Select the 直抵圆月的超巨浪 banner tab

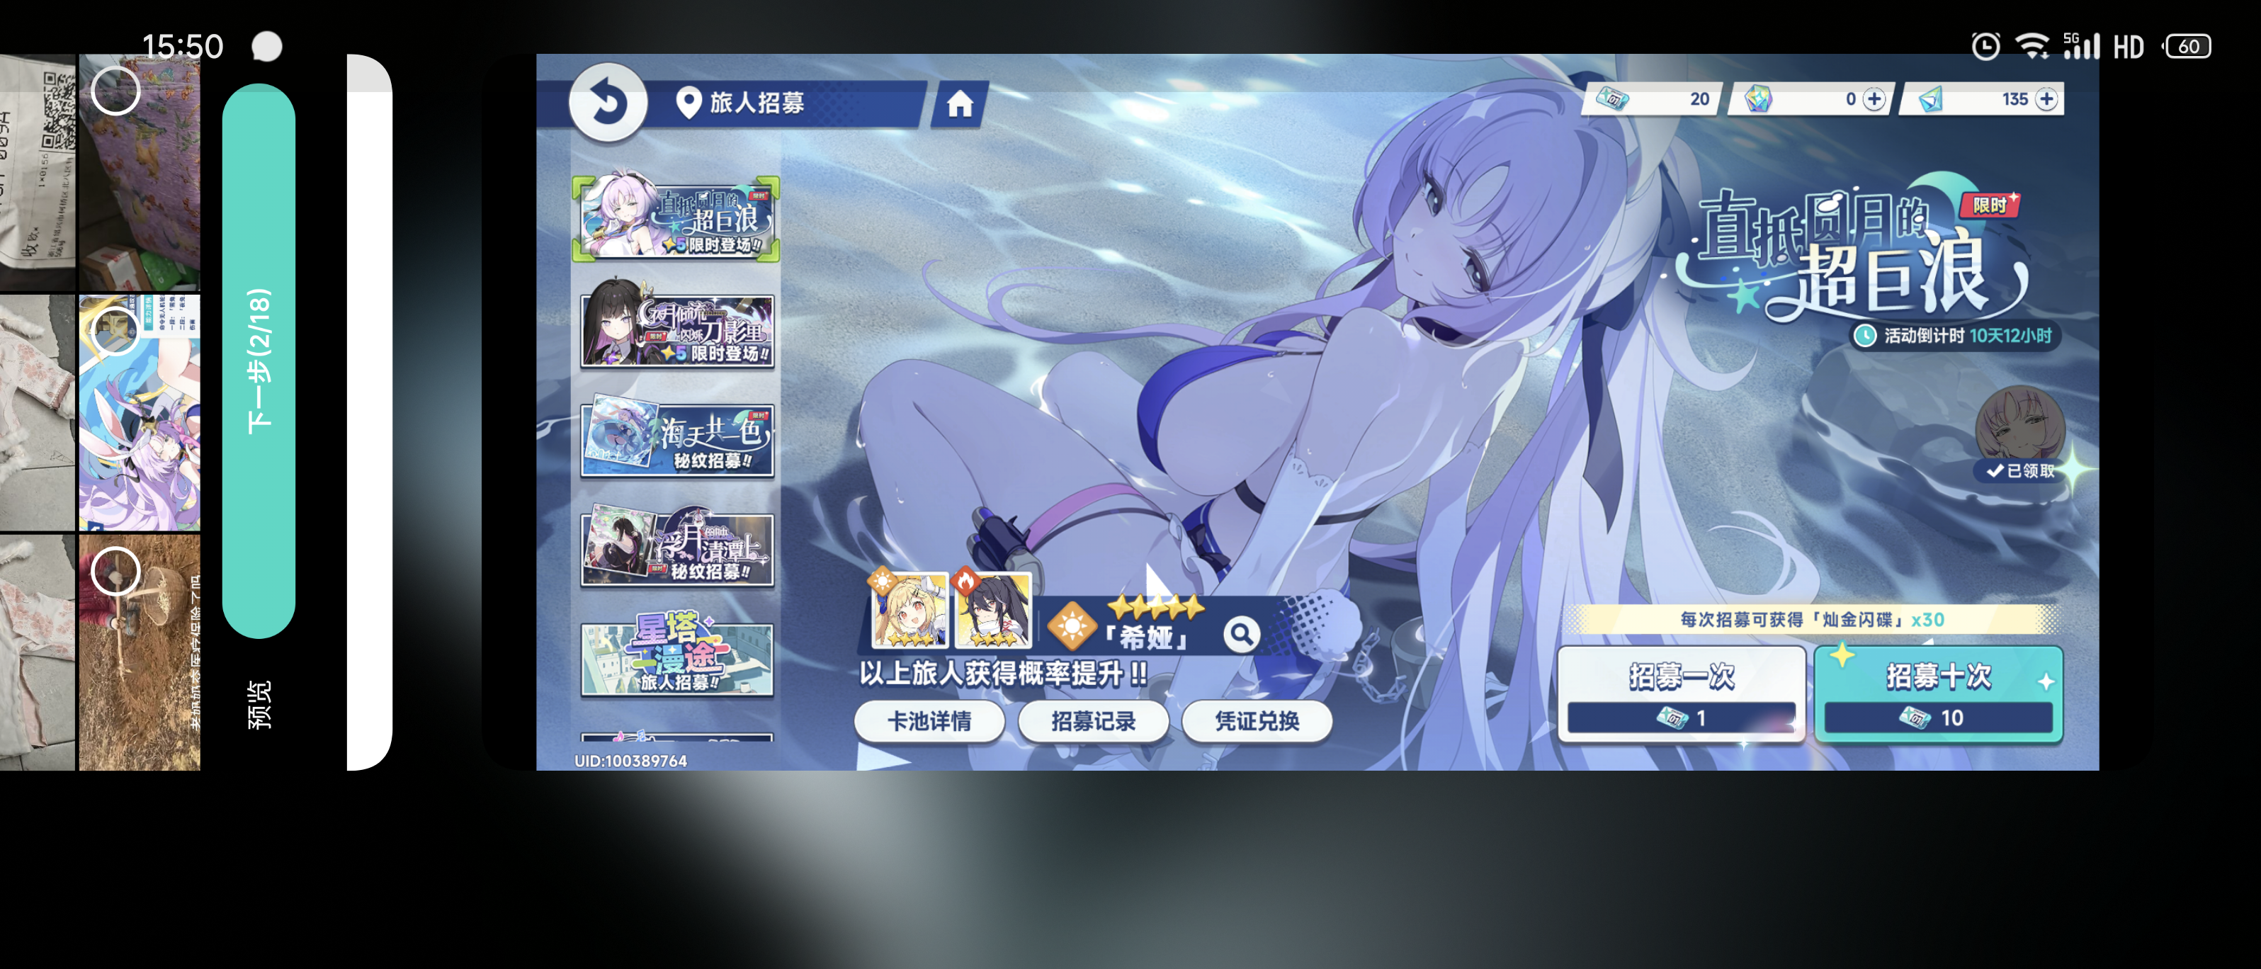[x=676, y=219]
